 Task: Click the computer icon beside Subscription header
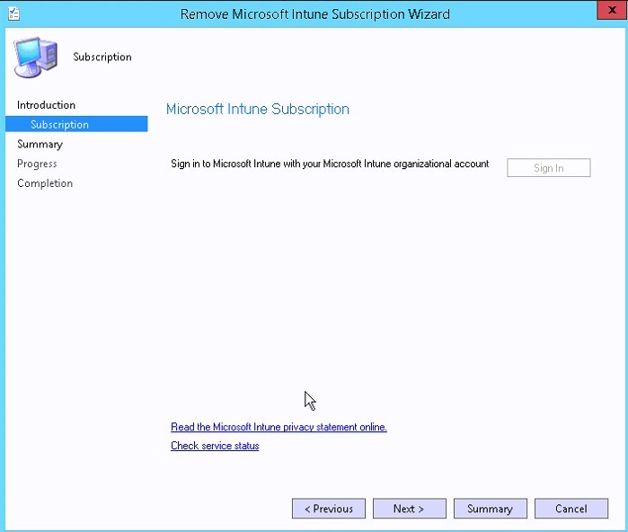pyautogui.click(x=36, y=58)
